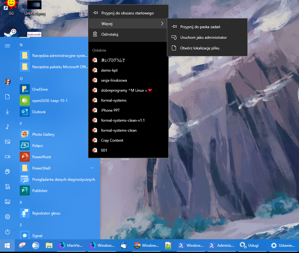299x253 pixels.
Task: Expand the Więcej submenu
Action: click(128, 23)
